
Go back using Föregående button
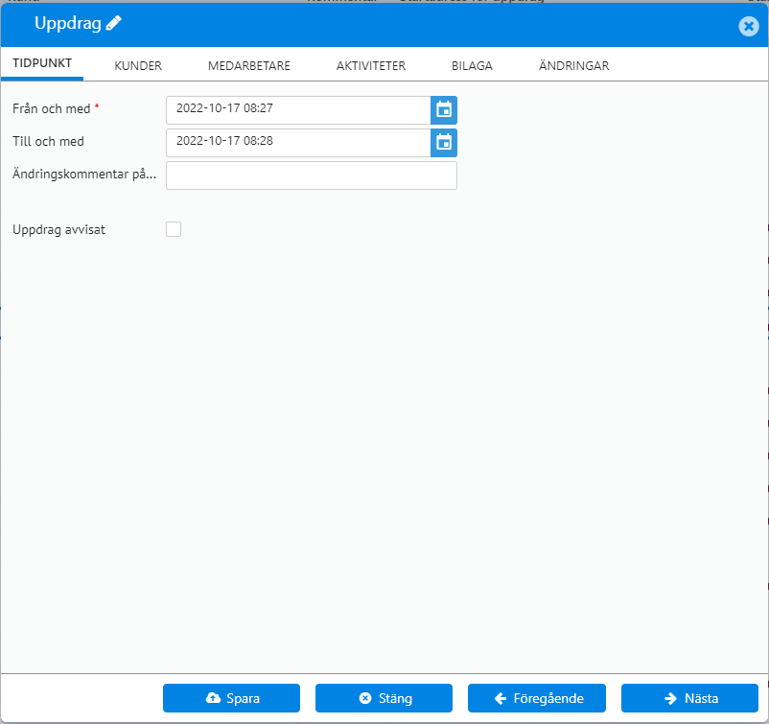(537, 698)
